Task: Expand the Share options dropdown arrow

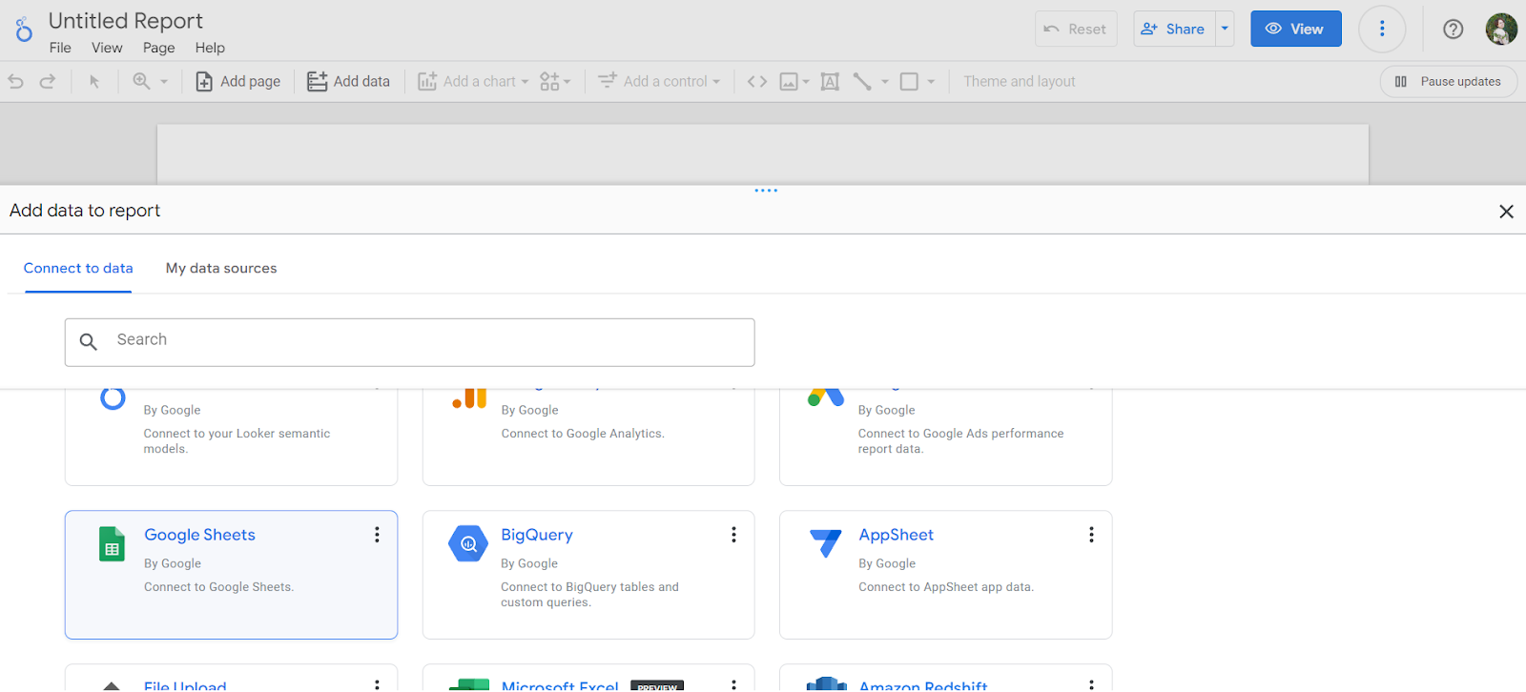Action: point(1225,29)
